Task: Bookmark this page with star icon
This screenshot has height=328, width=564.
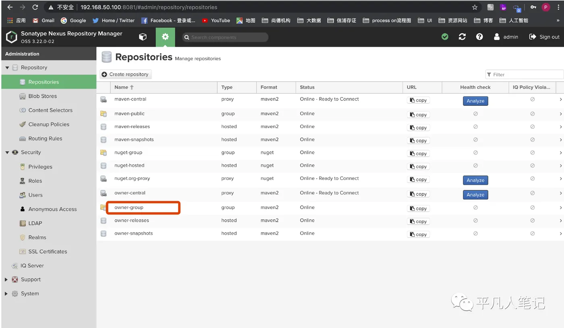Action: click(x=475, y=7)
